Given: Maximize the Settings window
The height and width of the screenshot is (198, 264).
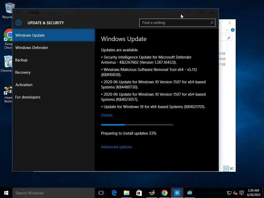Looking at the screenshot, I should [x=201, y=12].
